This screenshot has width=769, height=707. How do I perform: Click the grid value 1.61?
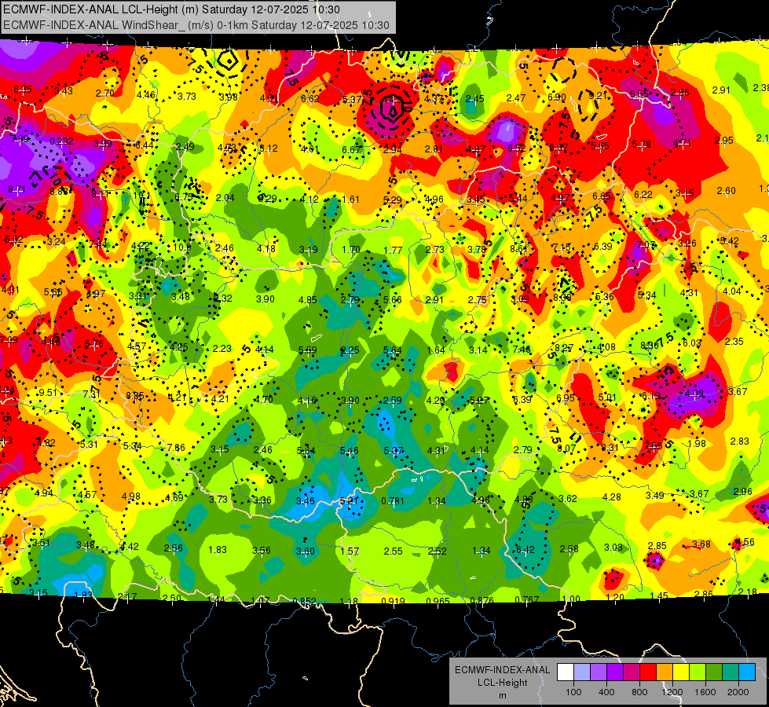pyautogui.click(x=350, y=199)
